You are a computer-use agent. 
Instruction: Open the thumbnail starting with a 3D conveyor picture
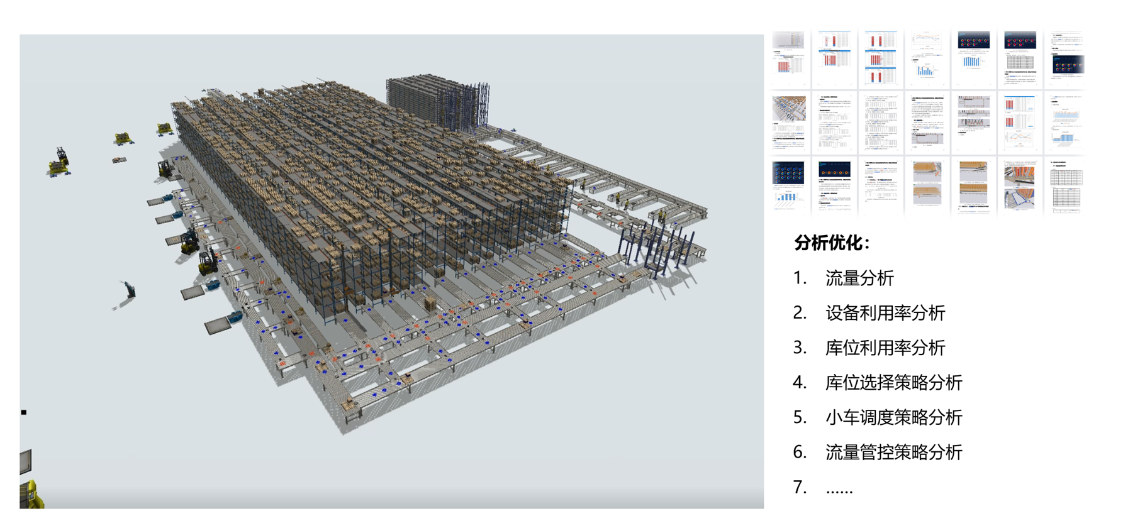pyautogui.click(x=788, y=123)
